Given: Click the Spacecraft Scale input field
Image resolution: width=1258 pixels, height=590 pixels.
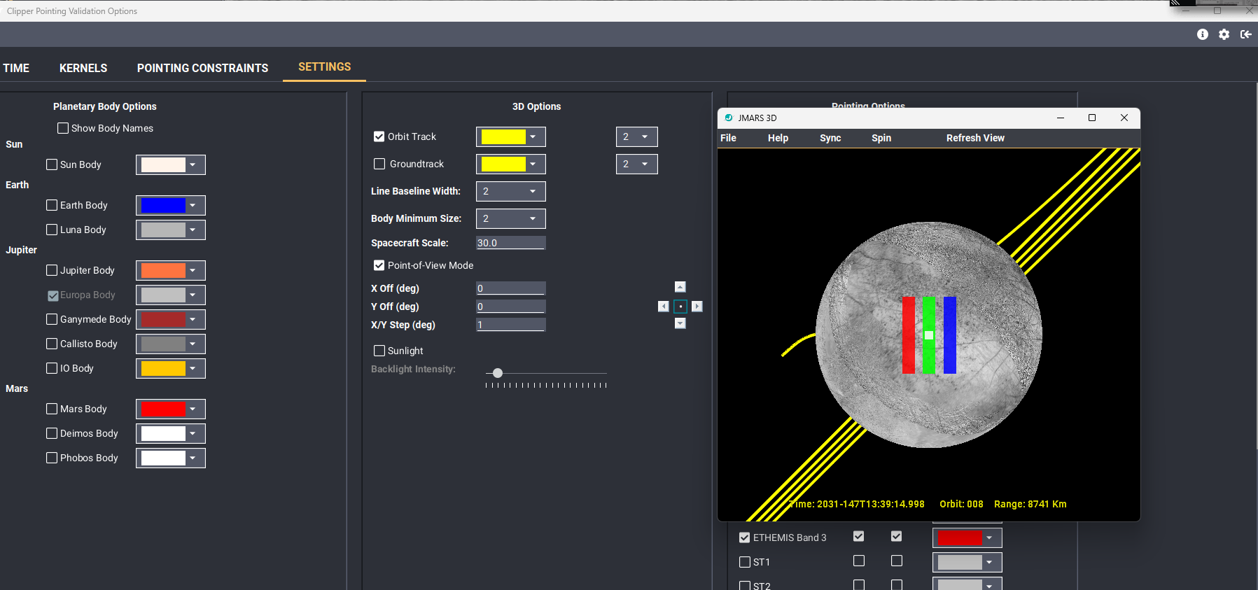Looking at the screenshot, I should click(511, 243).
